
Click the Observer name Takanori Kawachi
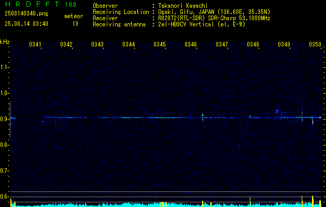[x=183, y=6]
